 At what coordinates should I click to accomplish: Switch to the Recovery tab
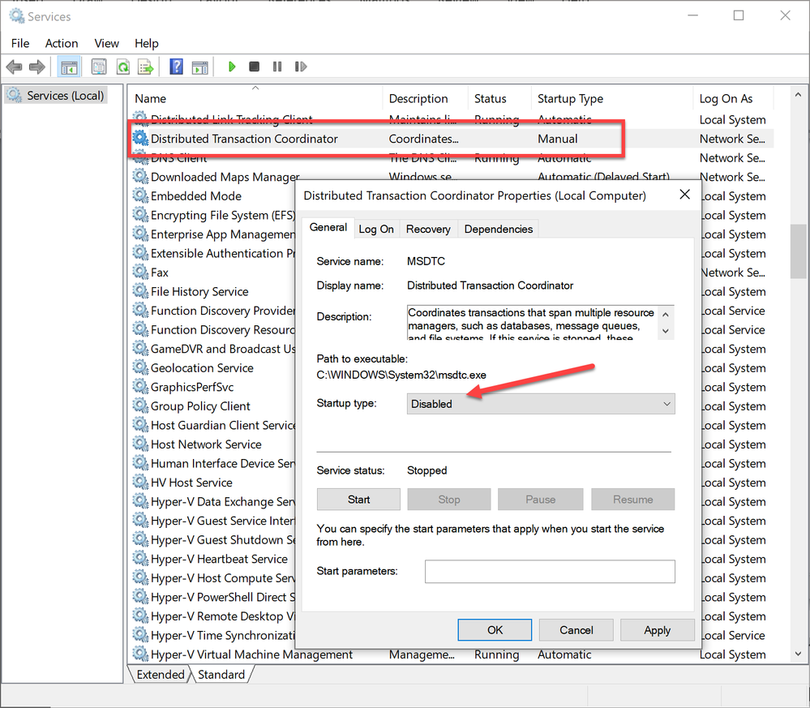(428, 229)
